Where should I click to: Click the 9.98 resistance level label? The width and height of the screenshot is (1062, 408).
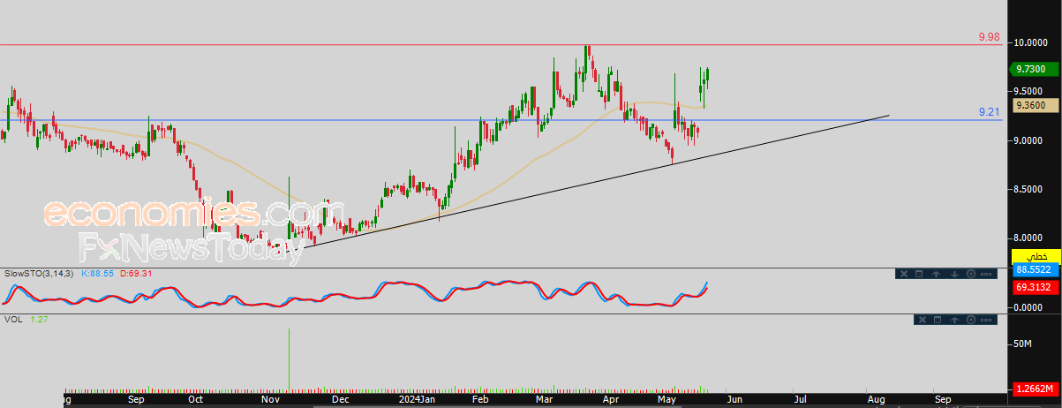[x=989, y=37]
